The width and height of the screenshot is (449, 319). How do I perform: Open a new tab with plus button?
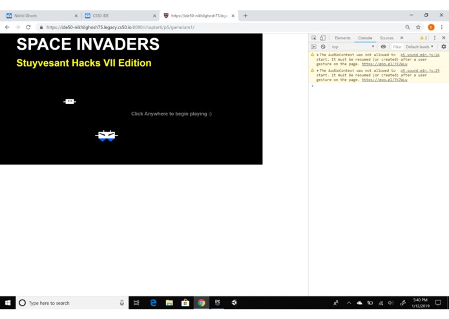245,15
